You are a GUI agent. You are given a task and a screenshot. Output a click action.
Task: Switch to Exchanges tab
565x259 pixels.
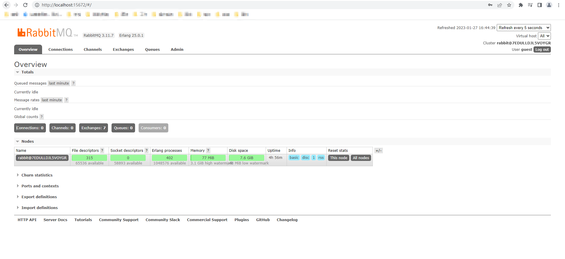[123, 49]
